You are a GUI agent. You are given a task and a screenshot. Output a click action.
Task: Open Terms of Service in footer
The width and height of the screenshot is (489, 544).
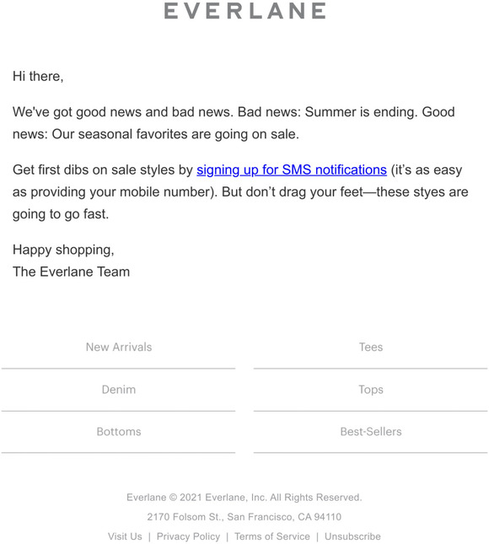[x=272, y=536]
